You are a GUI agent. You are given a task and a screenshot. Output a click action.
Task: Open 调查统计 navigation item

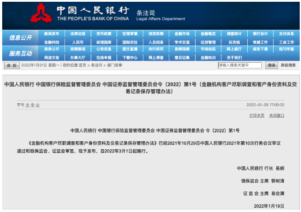click(234, 34)
